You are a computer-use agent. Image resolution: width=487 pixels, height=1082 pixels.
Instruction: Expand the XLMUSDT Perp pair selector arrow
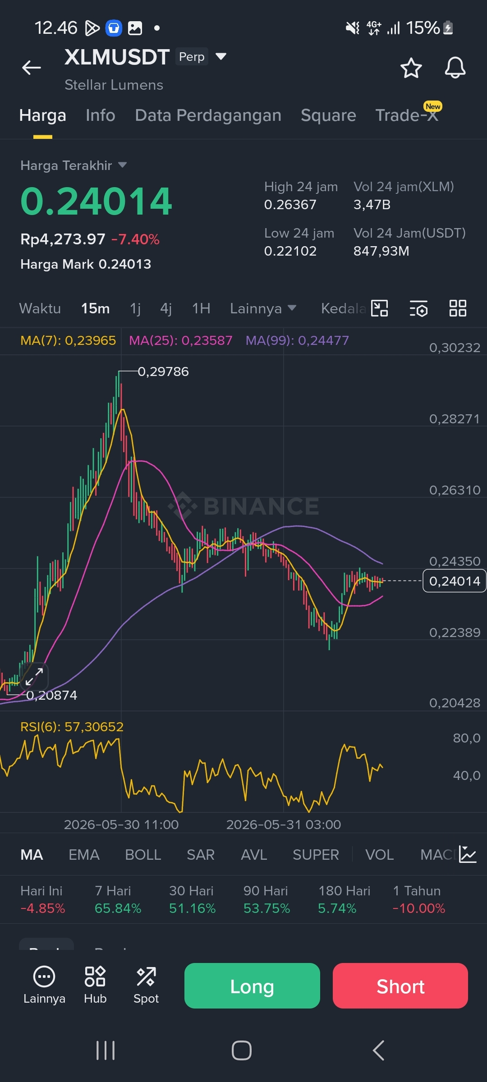(221, 56)
